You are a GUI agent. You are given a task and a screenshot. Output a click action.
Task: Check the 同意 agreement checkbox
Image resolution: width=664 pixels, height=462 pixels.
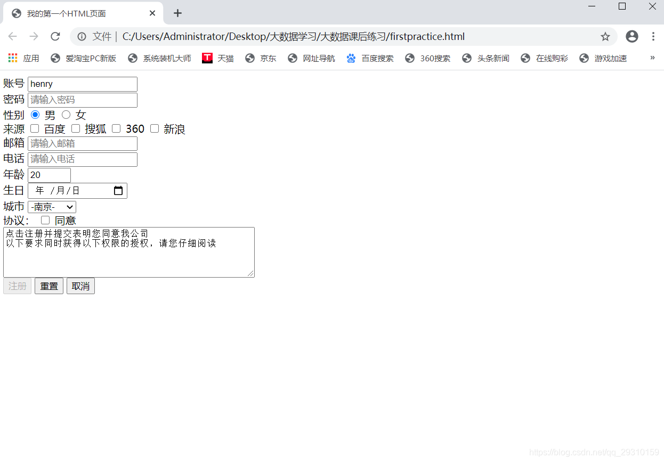pos(45,220)
